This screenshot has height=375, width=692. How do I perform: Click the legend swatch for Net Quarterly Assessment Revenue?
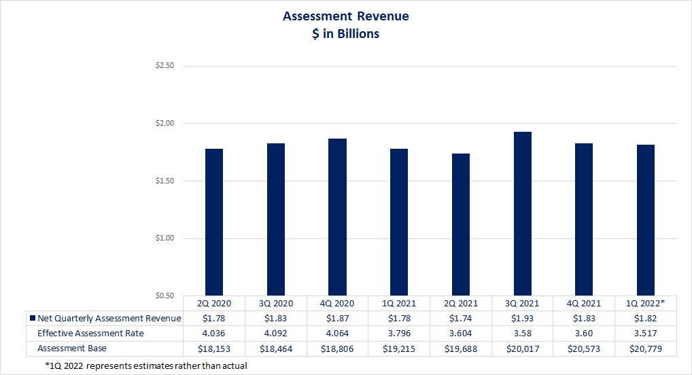pyautogui.click(x=32, y=318)
